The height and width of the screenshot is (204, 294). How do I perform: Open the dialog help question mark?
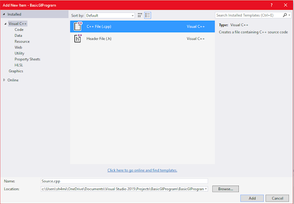pos(271,5)
